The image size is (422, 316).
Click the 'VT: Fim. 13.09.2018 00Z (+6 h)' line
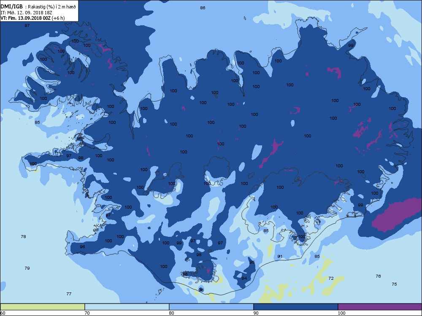tap(32, 18)
